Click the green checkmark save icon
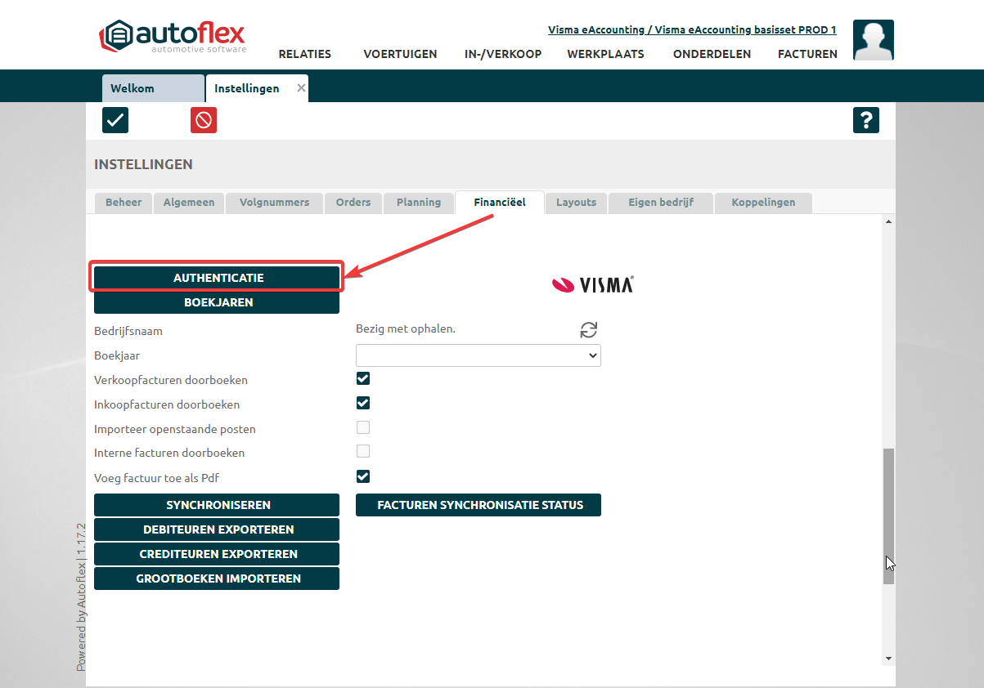The height and width of the screenshot is (688, 984). [x=115, y=120]
